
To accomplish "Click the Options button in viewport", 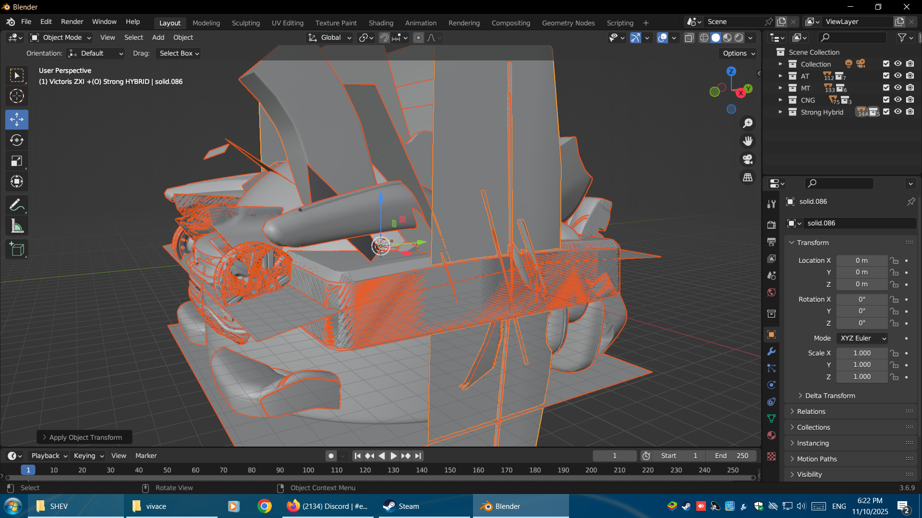I will pyautogui.click(x=739, y=53).
